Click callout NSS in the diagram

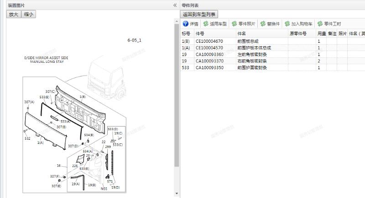click(104, 189)
